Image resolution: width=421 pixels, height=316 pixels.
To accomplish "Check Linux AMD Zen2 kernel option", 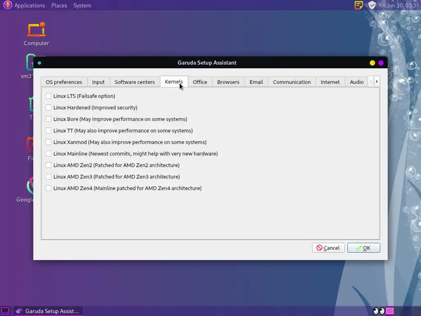I will (x=49, y=165).
